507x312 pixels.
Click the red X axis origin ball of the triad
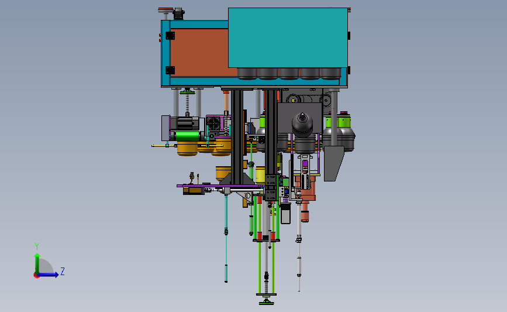36,276
